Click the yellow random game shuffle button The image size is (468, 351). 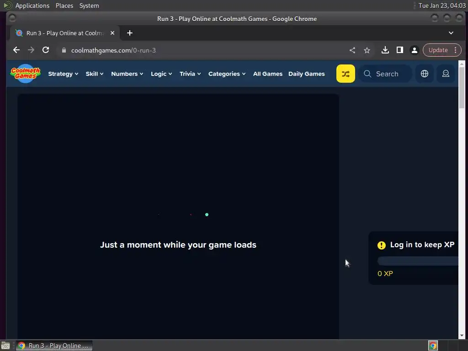coord(346,74)
